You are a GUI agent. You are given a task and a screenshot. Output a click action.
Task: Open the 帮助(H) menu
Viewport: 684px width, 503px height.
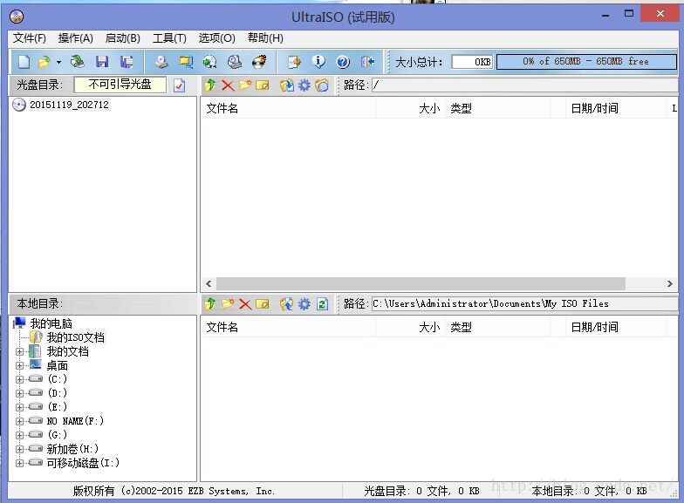pyautogui.click(x=265, y=38)
